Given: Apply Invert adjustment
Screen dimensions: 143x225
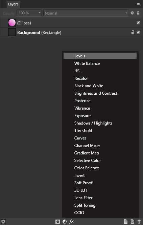Looking at the screenshot, I should tap(100, 175).
